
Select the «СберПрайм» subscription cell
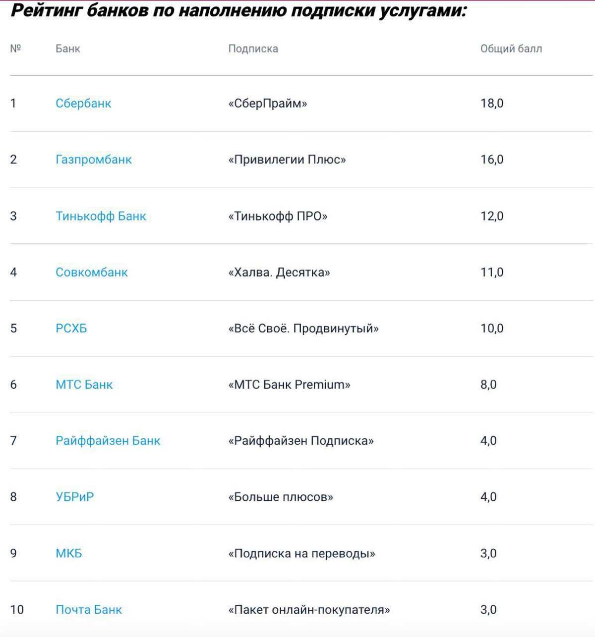[x=268, y=104]
